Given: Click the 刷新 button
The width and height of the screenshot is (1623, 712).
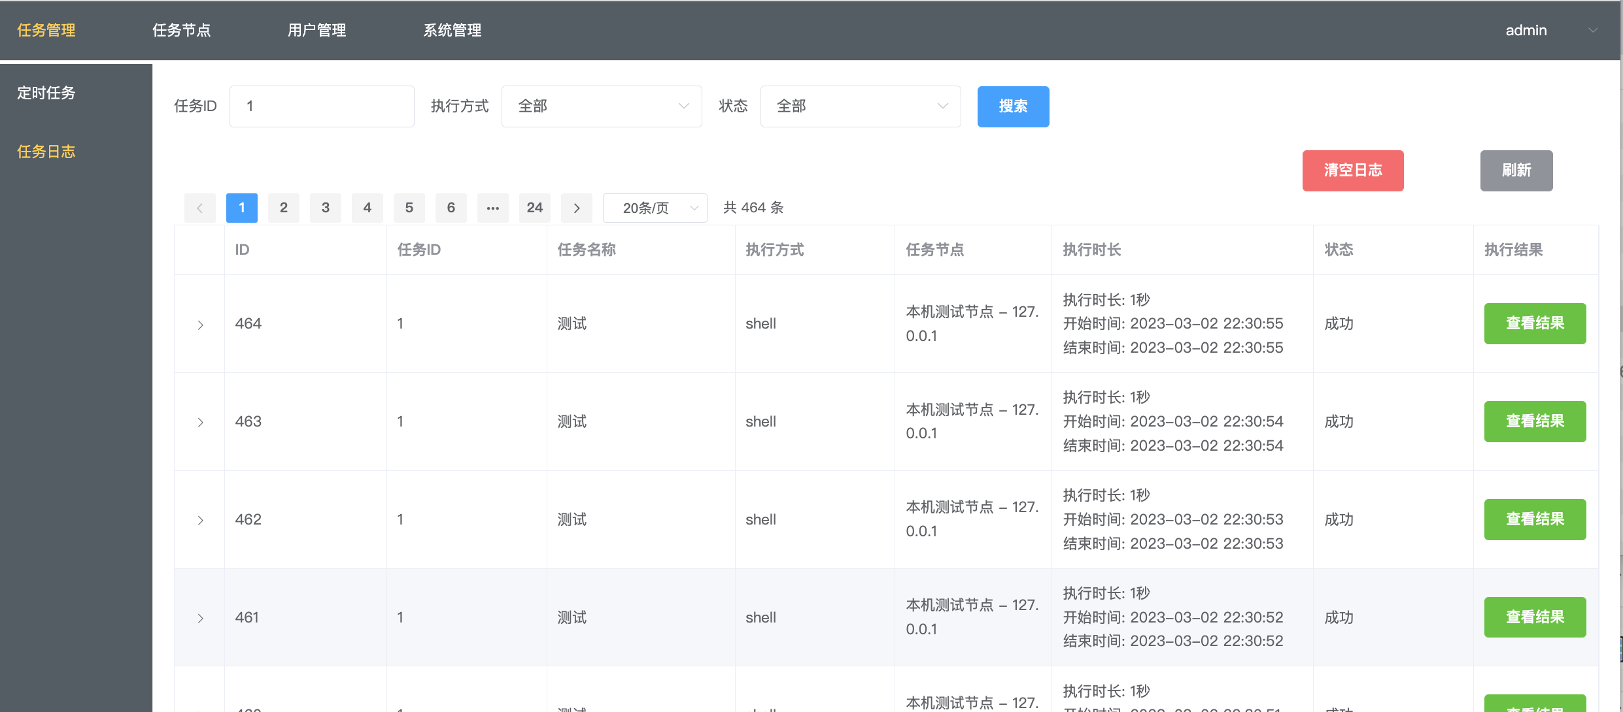Looking at the screenshot, I should 1516,170.
